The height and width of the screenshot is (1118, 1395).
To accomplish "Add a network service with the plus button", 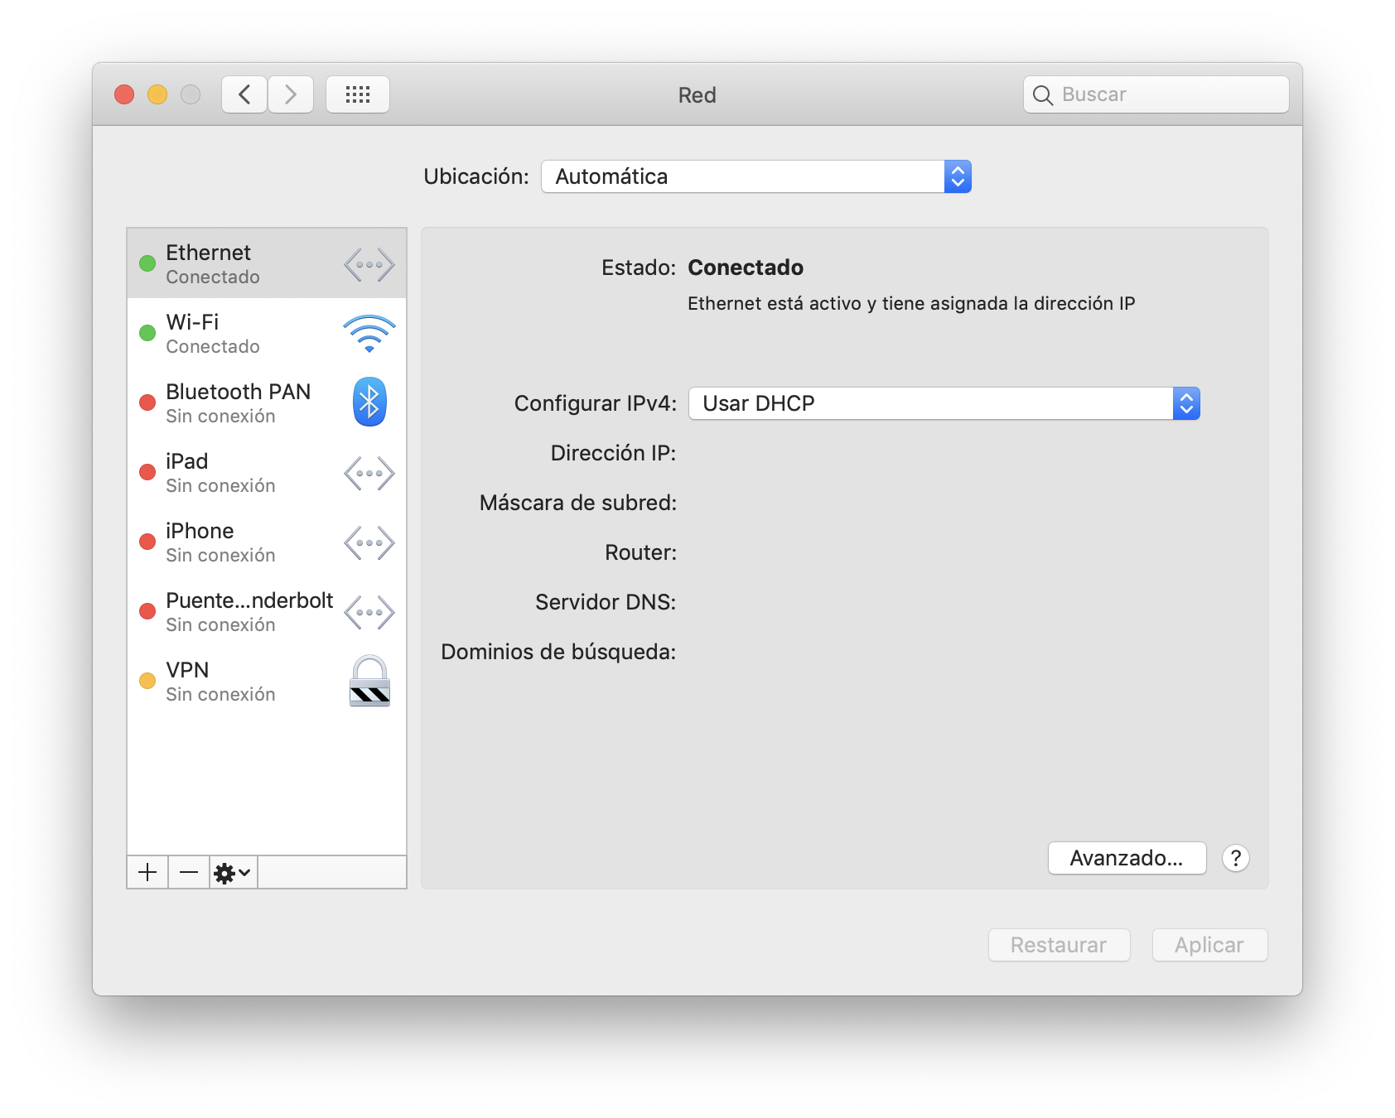I will (147, 872).
